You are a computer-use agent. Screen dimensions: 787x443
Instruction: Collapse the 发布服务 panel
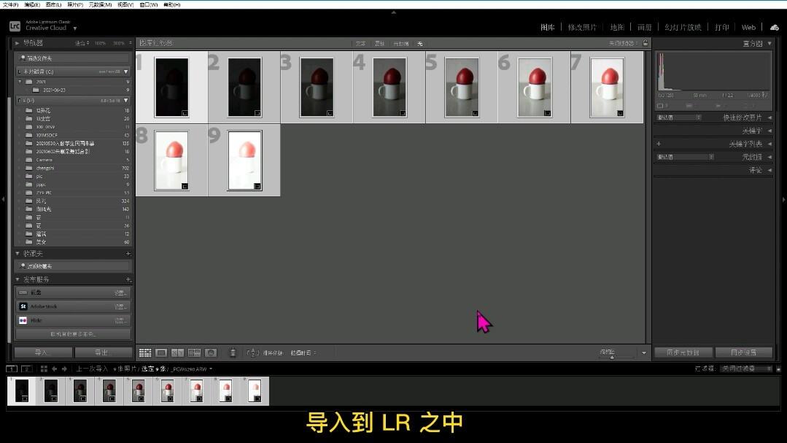pyautogui.click(x=18, y=280)
